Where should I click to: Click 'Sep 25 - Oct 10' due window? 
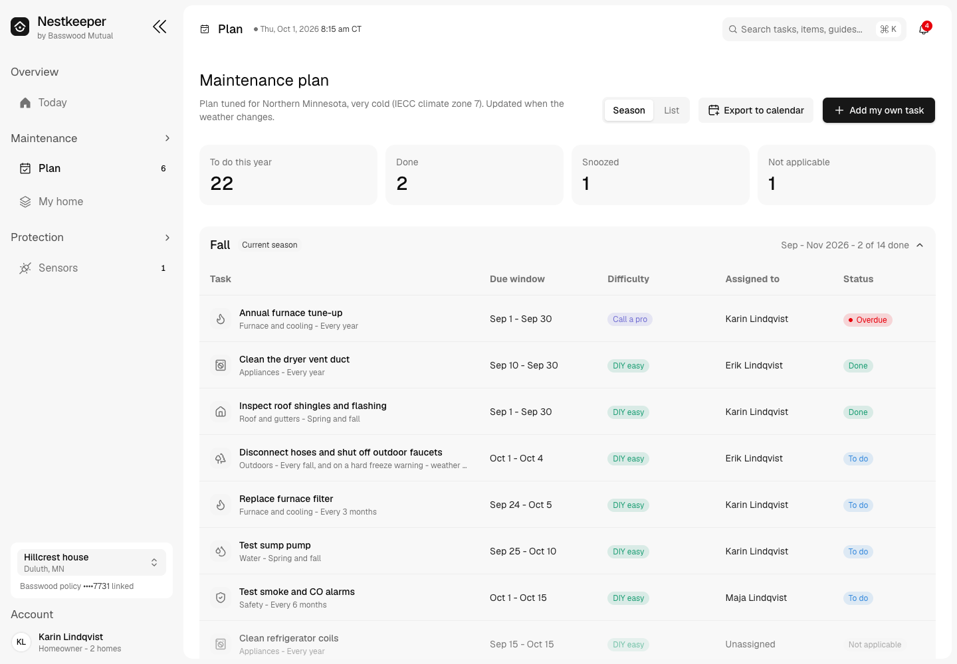coord(523,551)
